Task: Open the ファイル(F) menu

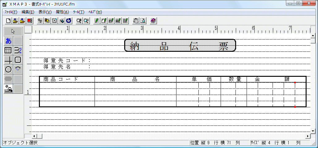Action: point(11,12)
